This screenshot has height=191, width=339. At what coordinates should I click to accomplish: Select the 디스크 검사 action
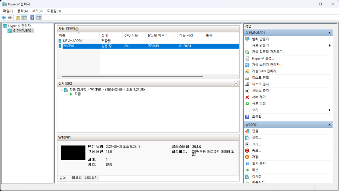262,84
